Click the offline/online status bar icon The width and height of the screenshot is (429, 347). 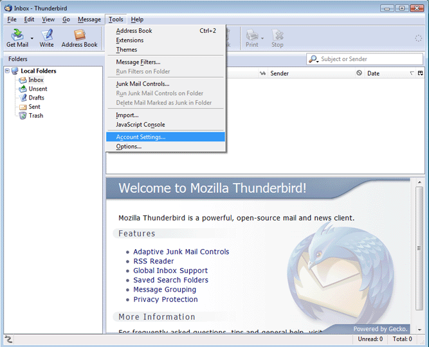[x=8, y=339]
